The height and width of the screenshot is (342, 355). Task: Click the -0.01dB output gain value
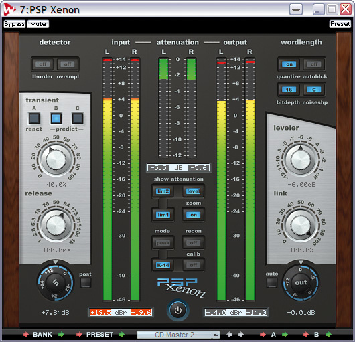pyautogui.click(x=301, y=312)
